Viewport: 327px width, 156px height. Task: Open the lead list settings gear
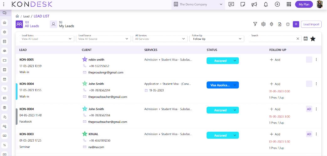click(x=263, y=24)
